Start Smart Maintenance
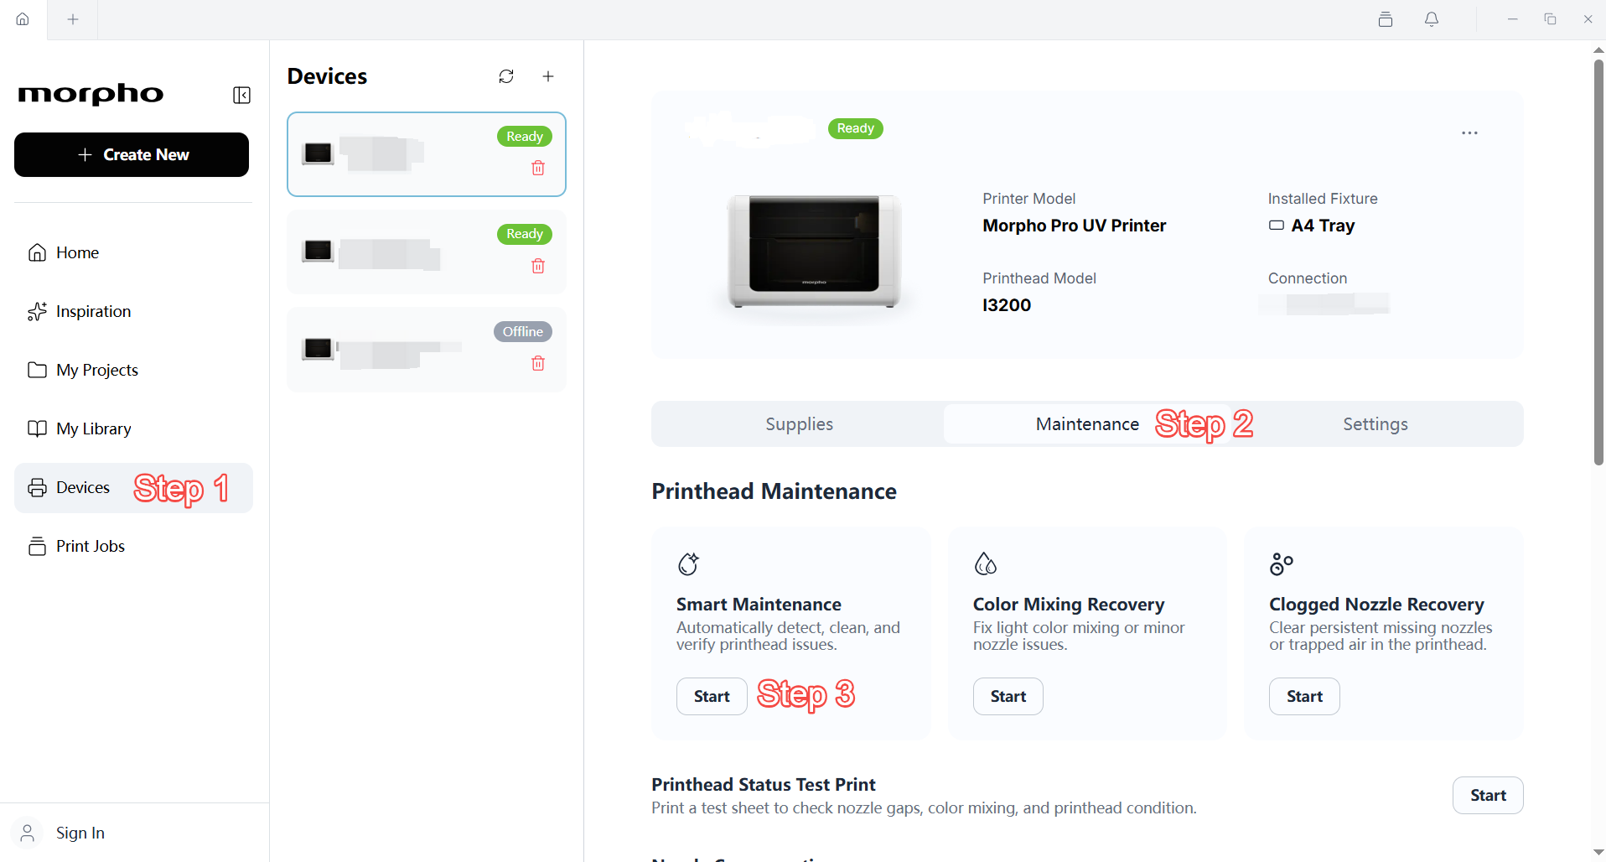The width and height of the screenshot is (1606, 862). [x=712, y=697]
